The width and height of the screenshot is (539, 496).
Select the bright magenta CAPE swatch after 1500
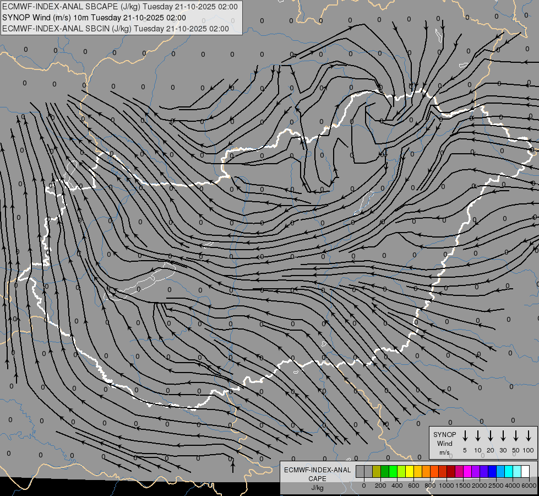click(467, 471)
